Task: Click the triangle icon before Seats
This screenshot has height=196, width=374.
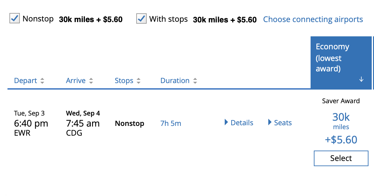Action: coord(270,123)
